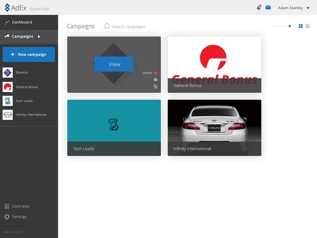
Task: Open the mail envelope icon
Action: [268, 8]
